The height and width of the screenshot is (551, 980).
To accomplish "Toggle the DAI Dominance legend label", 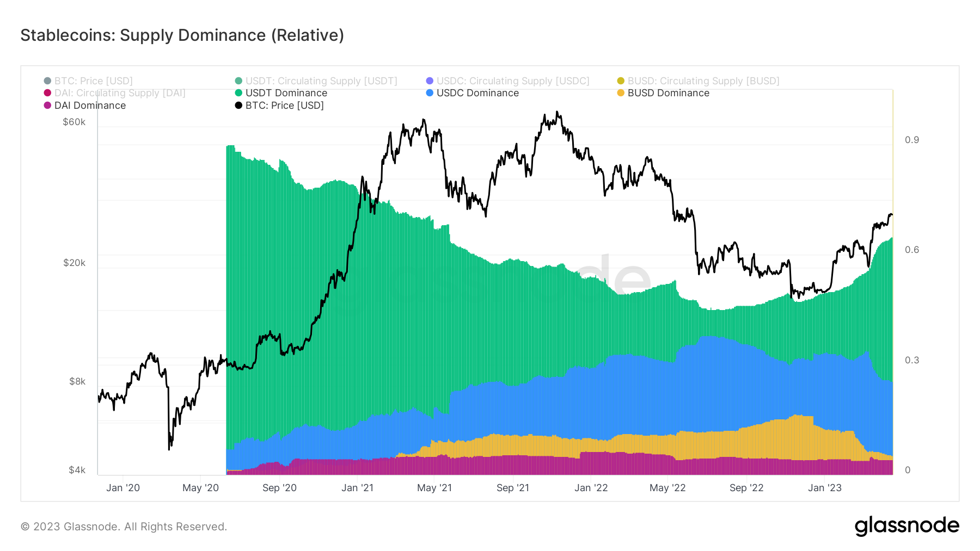I will pyautogui.click(x=90, y=106).
